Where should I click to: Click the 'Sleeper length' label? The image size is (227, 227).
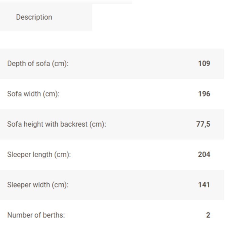39,155
